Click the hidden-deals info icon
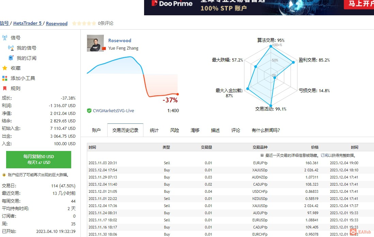Viewport: 374px width, 237px height. coord(262,155)
